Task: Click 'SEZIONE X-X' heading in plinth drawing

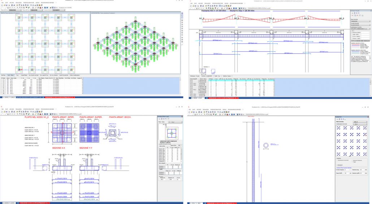Action: coord(59,148)
